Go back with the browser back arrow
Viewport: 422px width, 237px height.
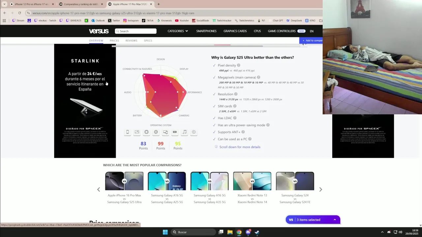tap(5, 13)
